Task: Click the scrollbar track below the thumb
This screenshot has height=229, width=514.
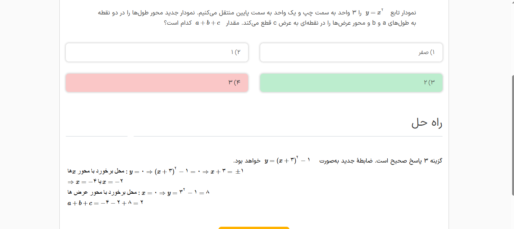Action: [512, 213]
